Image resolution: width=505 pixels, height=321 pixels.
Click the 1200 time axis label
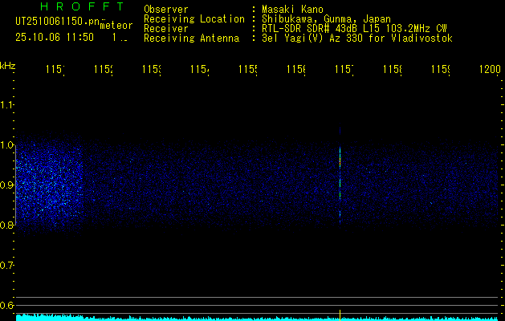[490, 69]
